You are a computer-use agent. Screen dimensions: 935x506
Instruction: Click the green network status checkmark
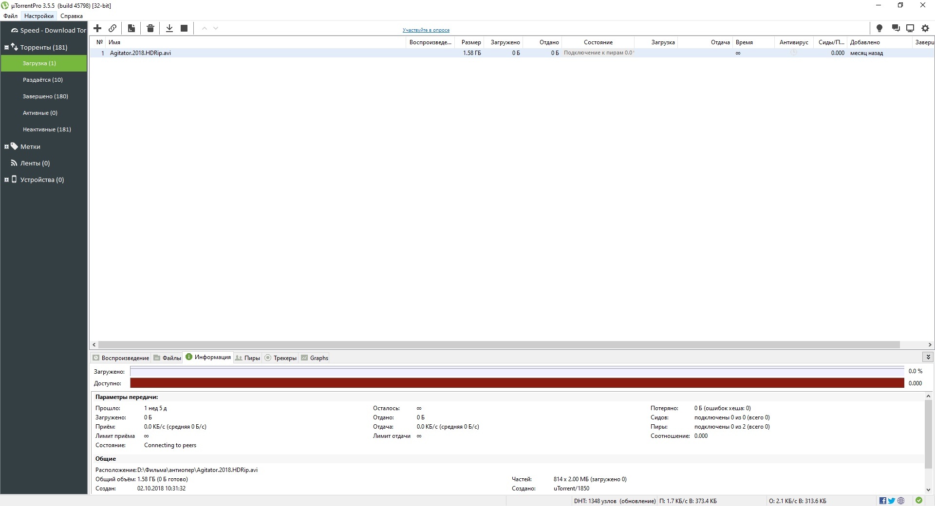click(919, 501)
